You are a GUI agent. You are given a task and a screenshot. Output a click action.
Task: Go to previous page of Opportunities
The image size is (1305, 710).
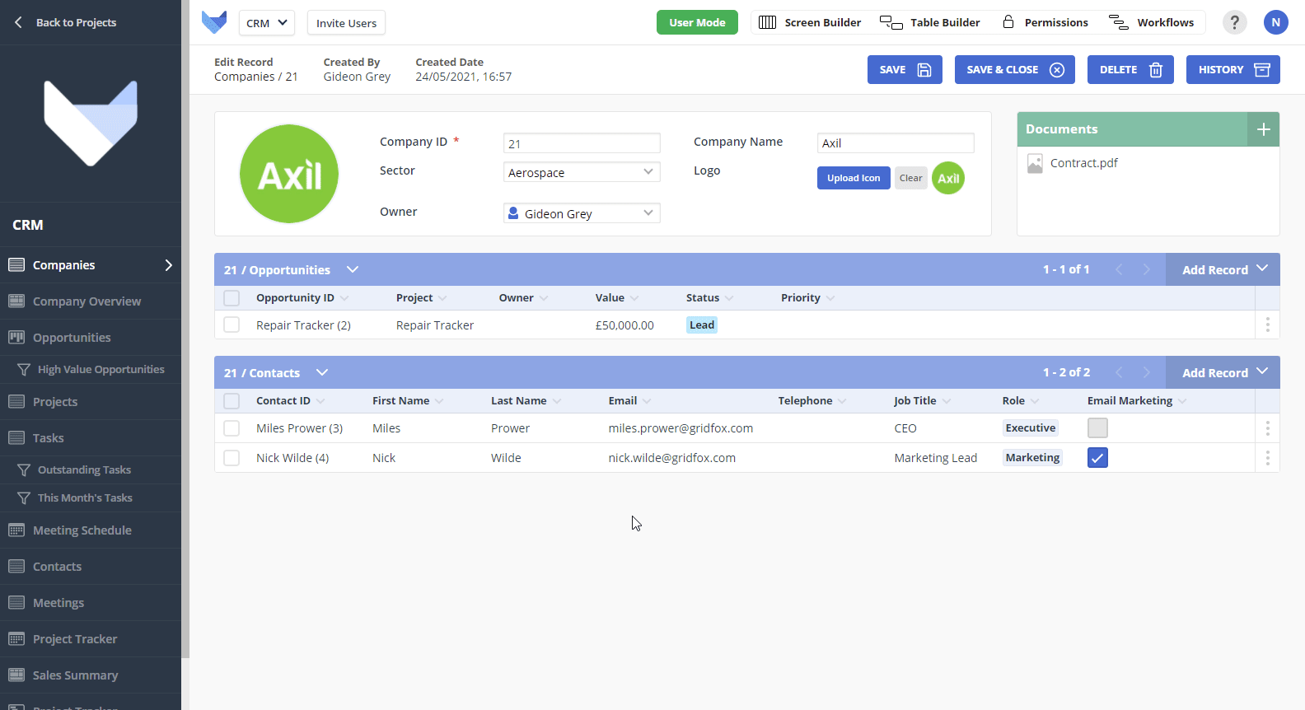tap(1119, 269)
